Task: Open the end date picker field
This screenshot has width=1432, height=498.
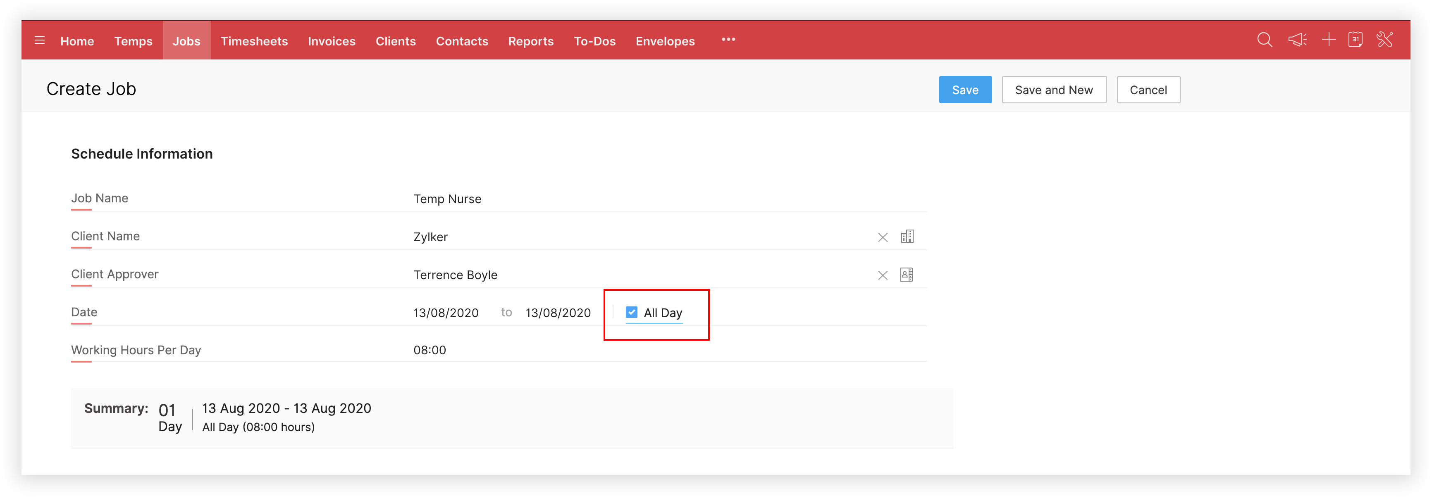Action: tap(558, 313)
